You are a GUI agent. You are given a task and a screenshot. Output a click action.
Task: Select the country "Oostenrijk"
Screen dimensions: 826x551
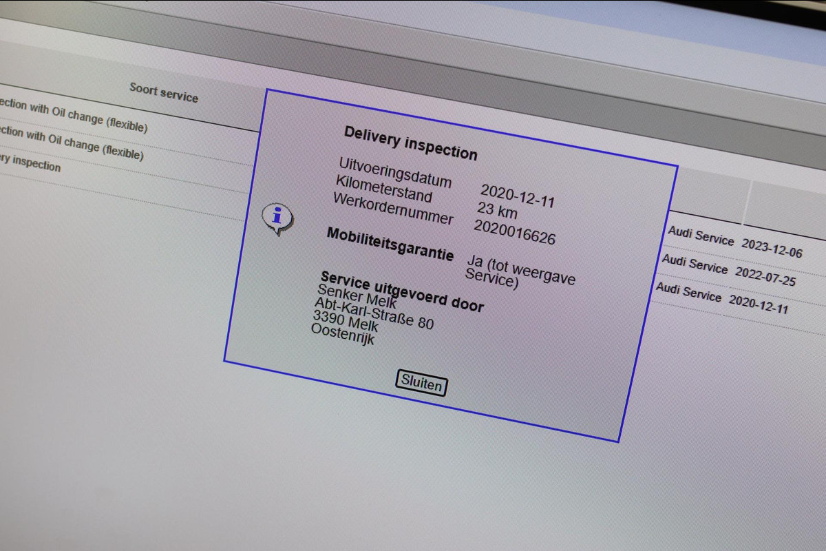343,334
